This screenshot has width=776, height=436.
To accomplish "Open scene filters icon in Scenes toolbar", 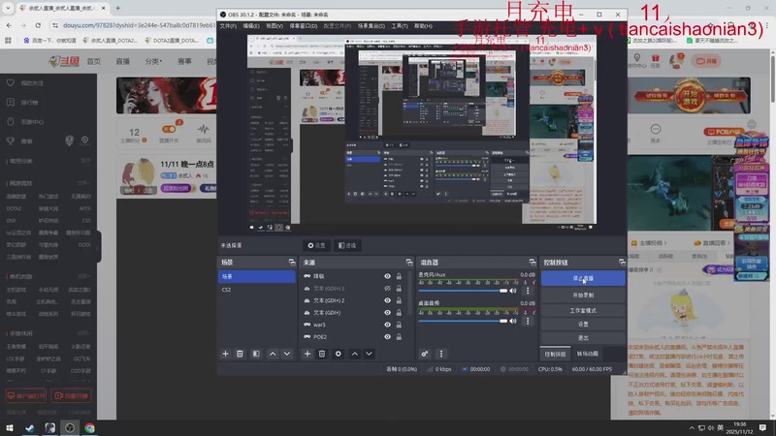I will click(256, 354).
